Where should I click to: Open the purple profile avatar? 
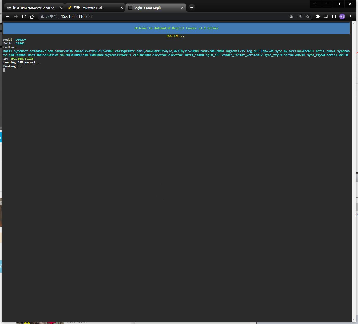342,16
